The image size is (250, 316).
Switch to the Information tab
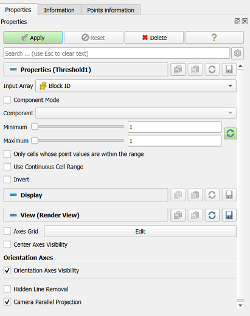pyautogui.click(x=59, y=10)
